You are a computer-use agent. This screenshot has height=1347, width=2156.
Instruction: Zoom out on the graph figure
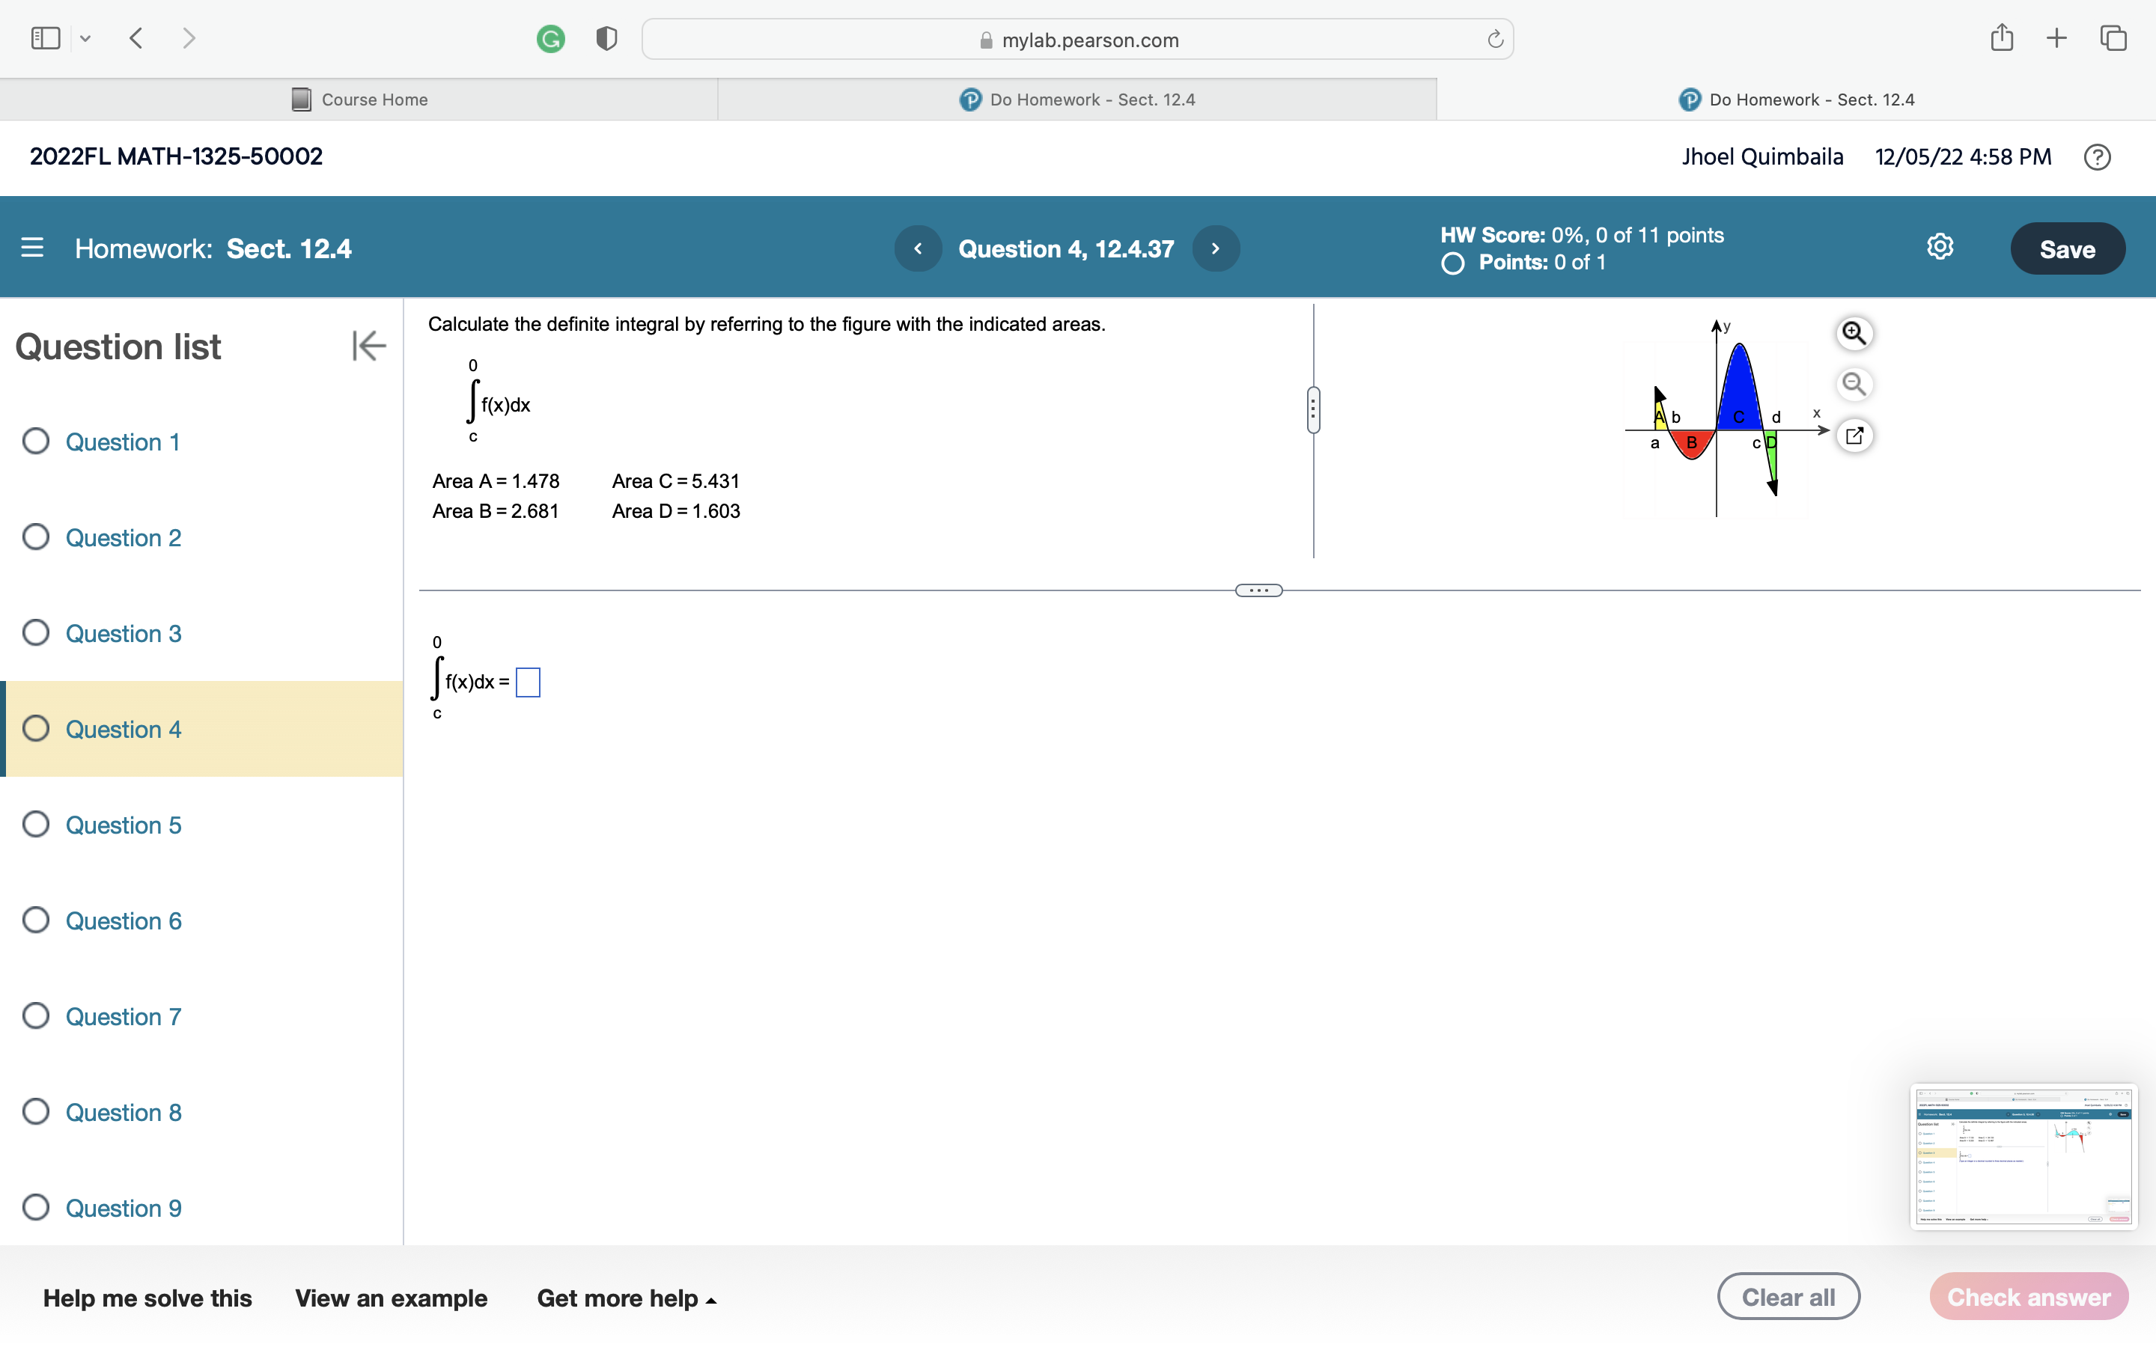[x=1854, y=384]
